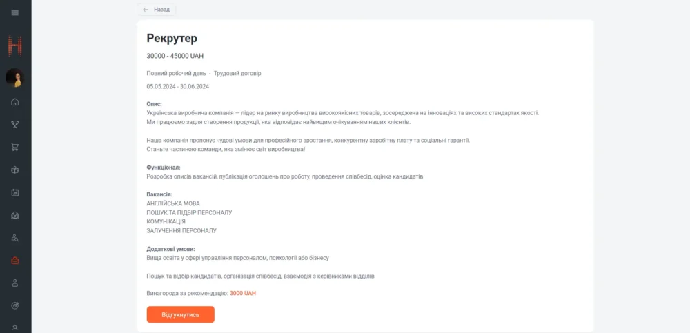Click the orange H logo
The image size is (690, 333).
15,46
